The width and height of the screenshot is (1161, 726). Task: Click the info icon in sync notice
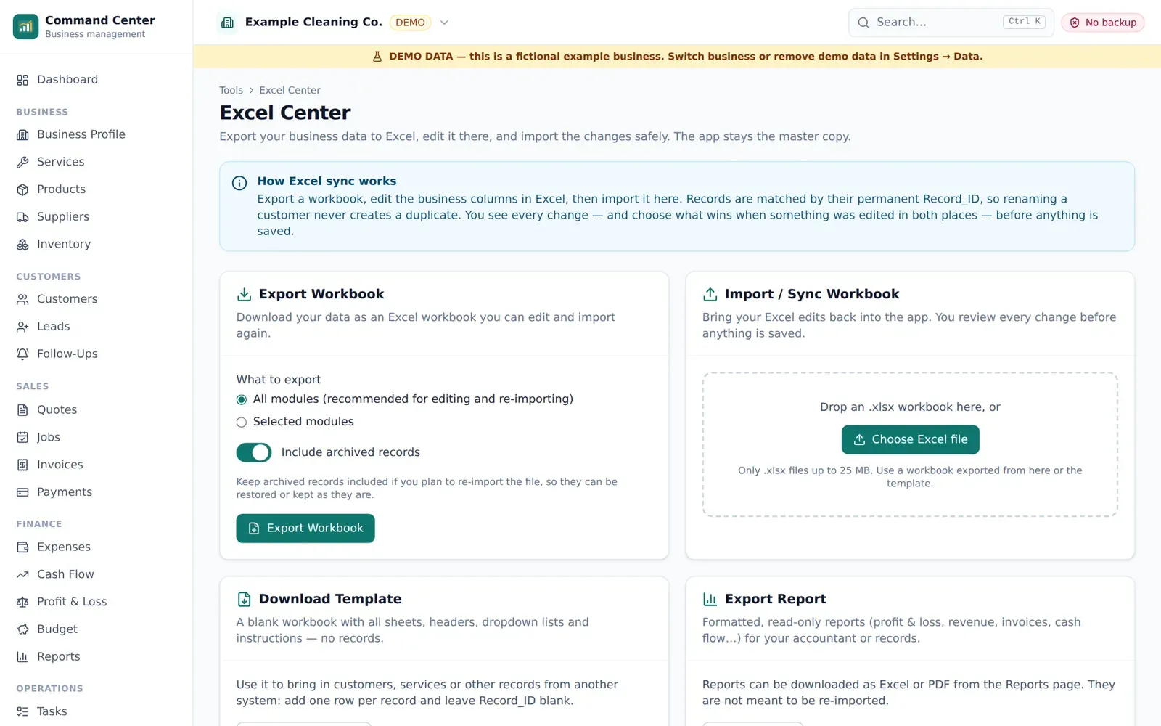(x=239, y=183)
